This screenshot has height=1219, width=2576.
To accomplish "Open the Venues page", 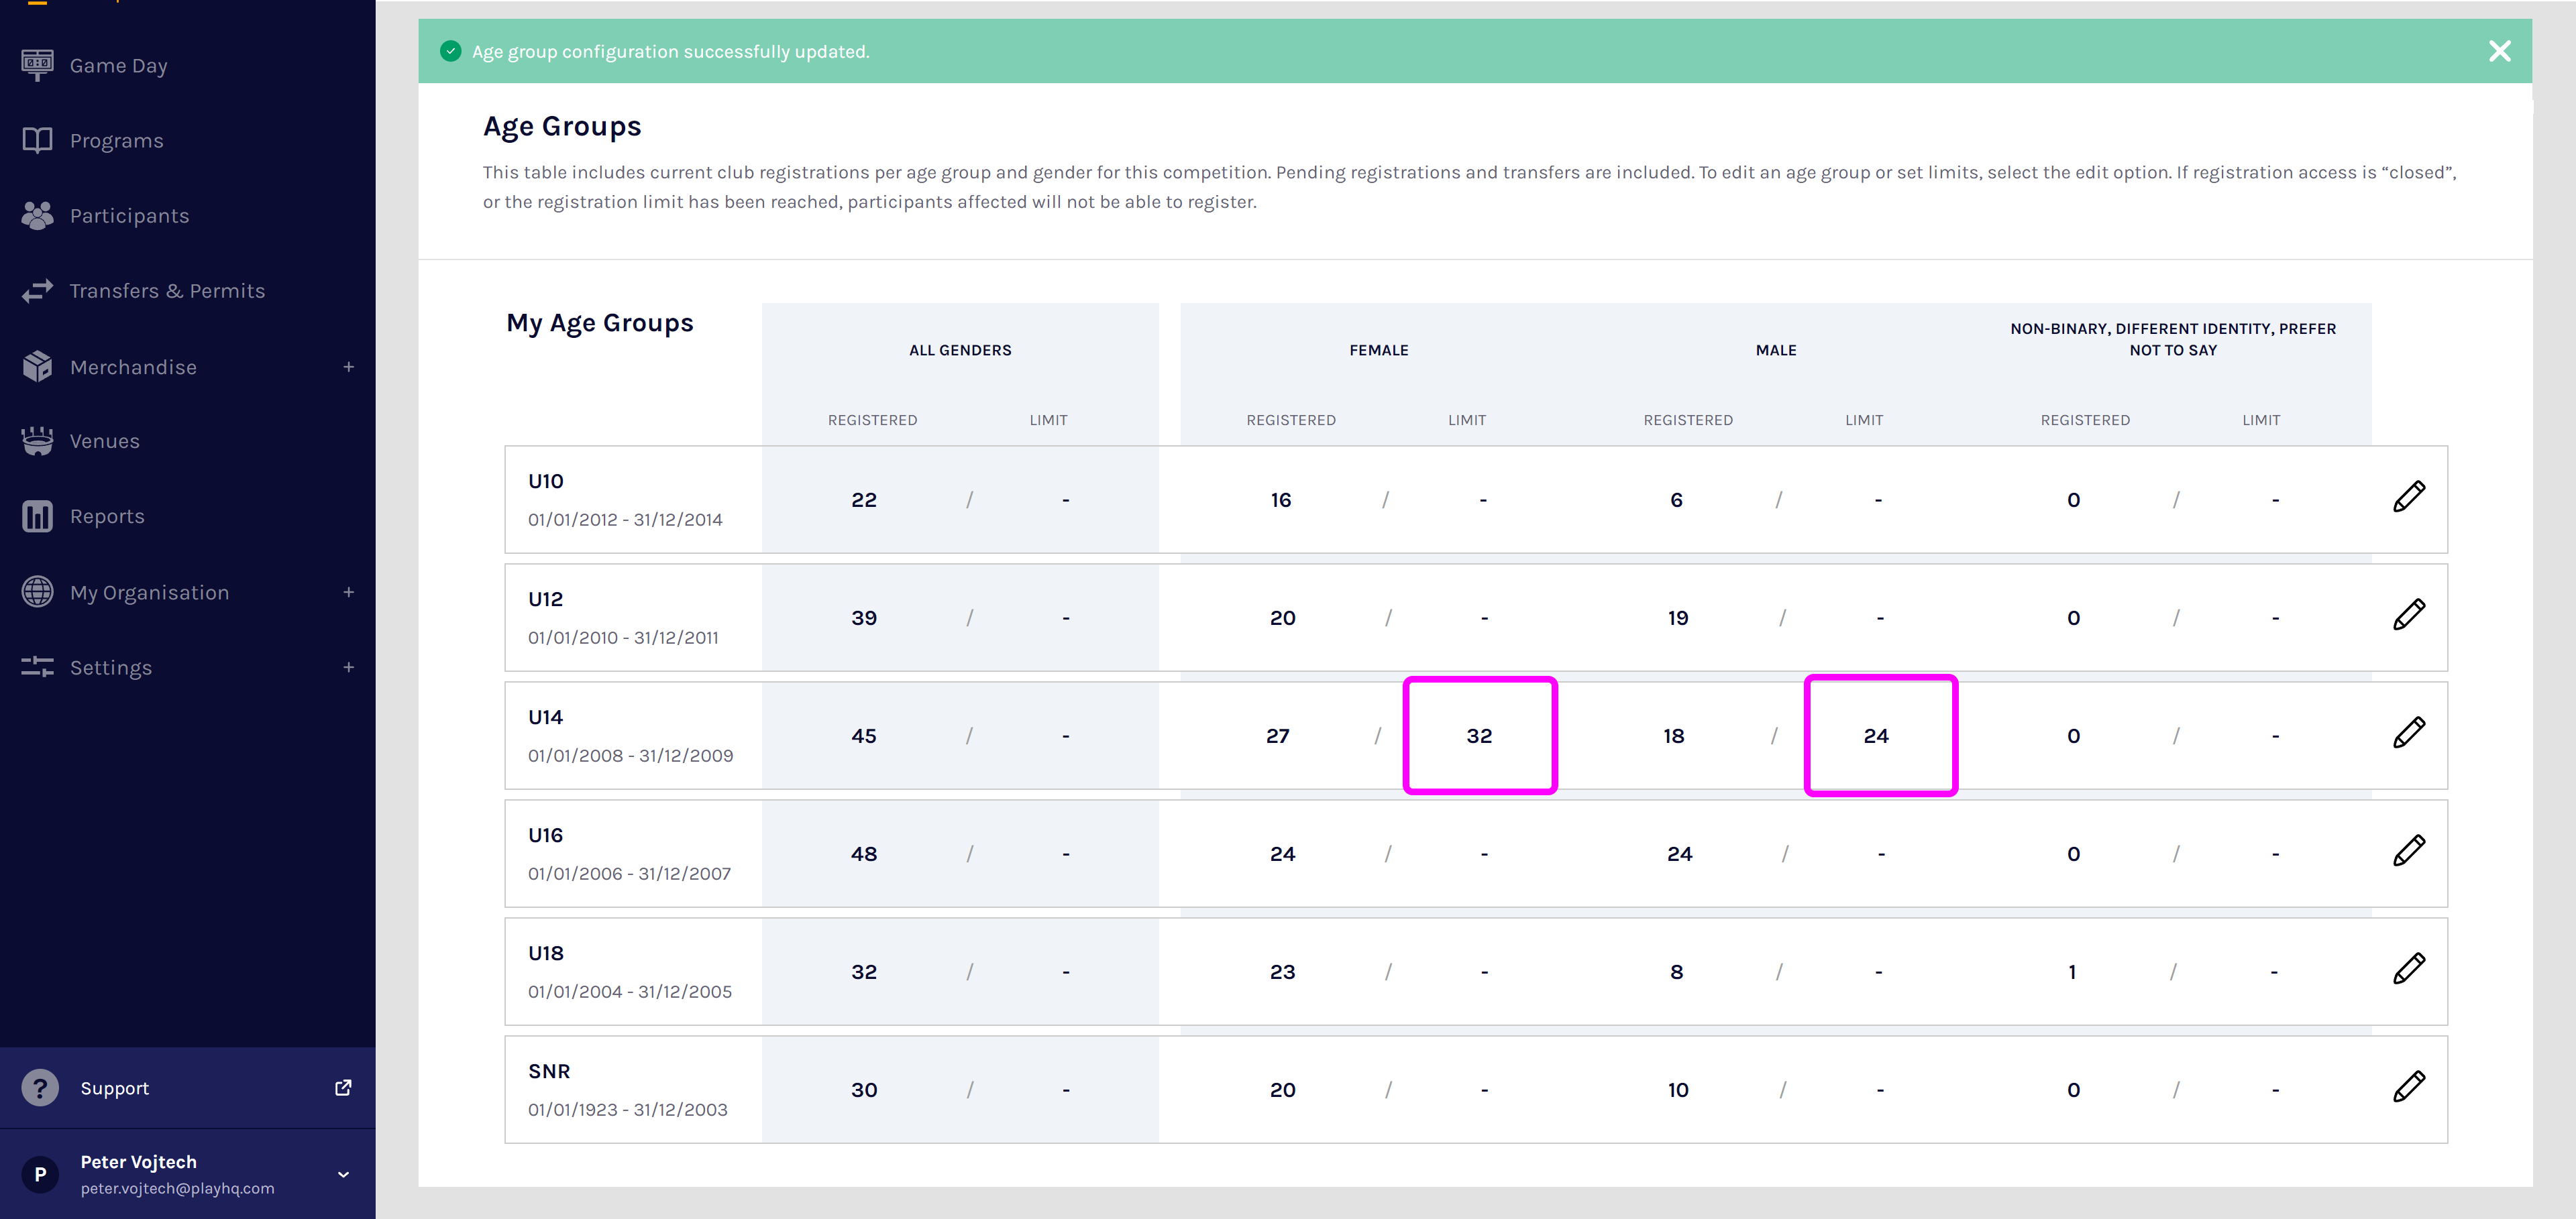I will [x=104, y=442].
